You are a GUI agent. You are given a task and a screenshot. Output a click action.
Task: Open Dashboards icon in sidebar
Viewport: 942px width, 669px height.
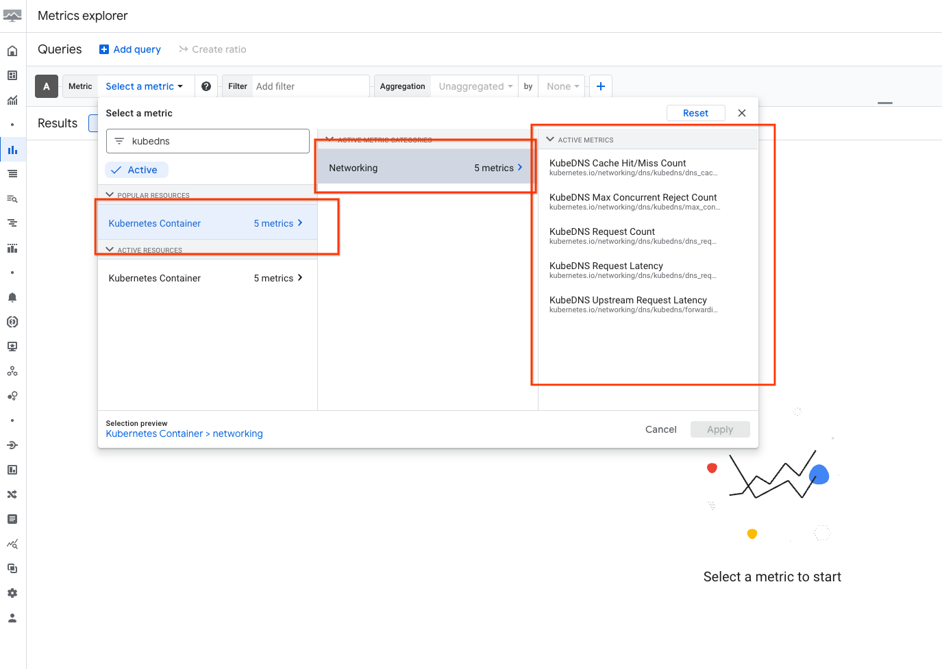point(12,75)
